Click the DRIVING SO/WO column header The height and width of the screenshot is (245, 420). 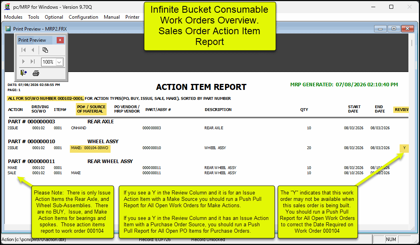pyautogui.click(x=40, y=109)
